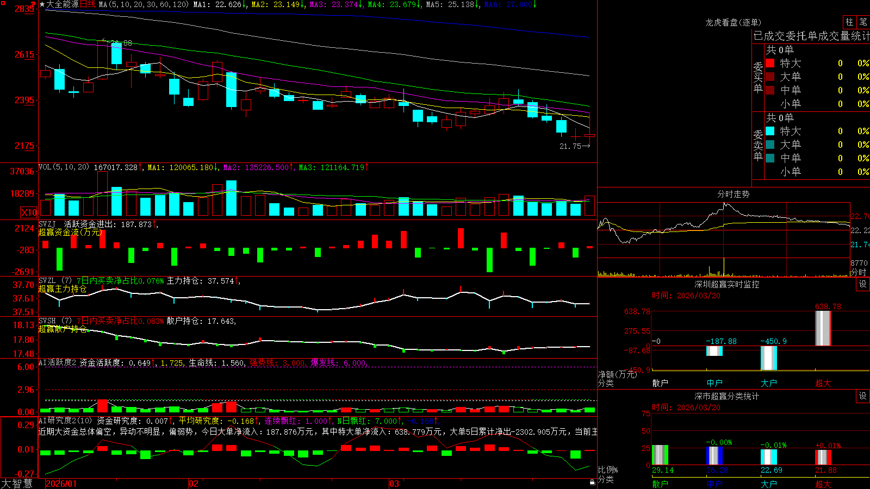Image resolution: width=870 pixels, height=489 pixels.
Task: Click the white 散户 label under 深圳超赢实时监控
Action: (x=660, y=383)
